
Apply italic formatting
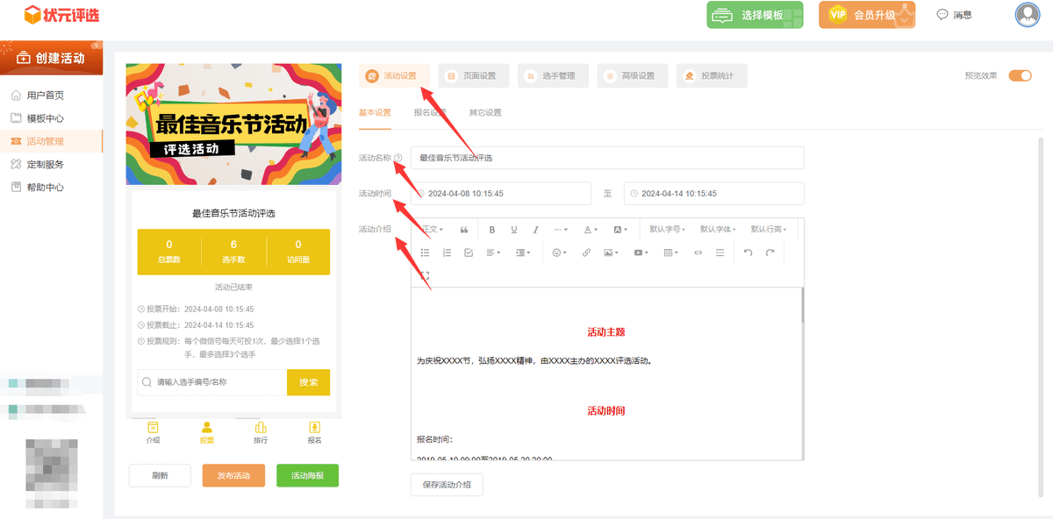tap(535, 229)
